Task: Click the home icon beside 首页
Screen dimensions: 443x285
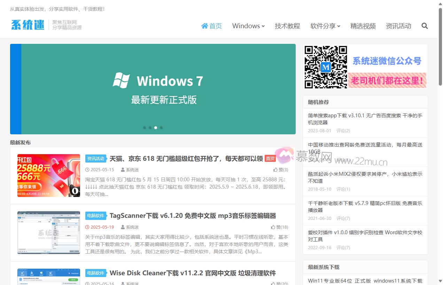Action: coord(204,26)
